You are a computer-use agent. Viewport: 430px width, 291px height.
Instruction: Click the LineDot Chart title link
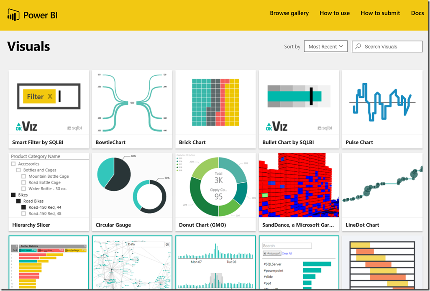coord(362,225)
